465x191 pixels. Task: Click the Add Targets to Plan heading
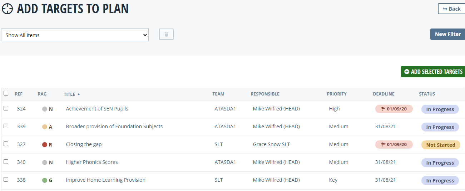click(x=73, y=9)
